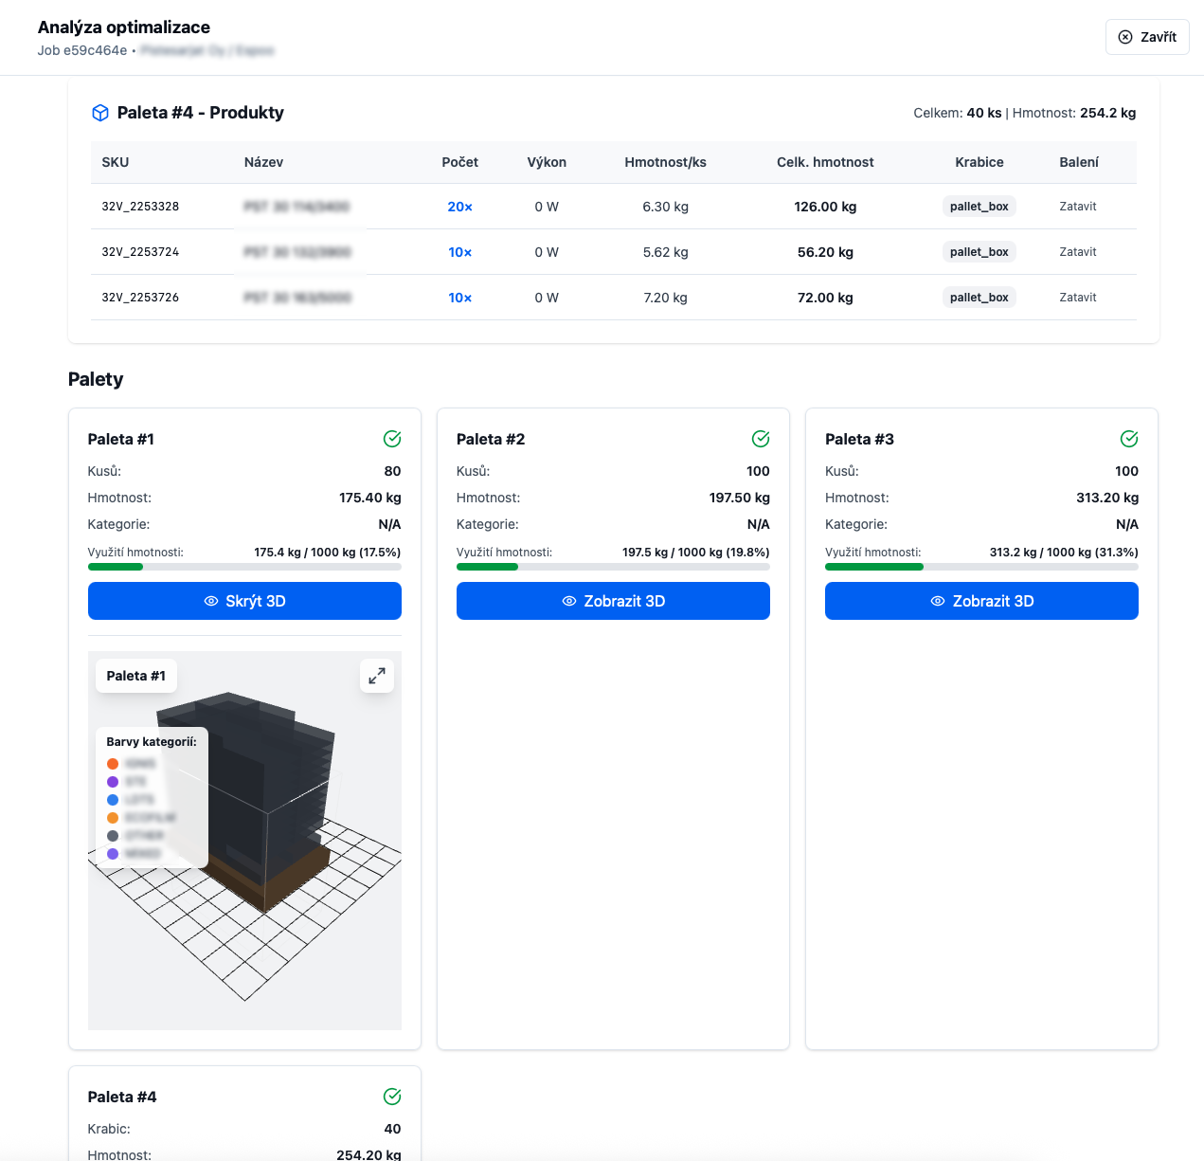Show the 3D view for Paleta #2
This screenshot has width=1204, height=1161.
613,601
